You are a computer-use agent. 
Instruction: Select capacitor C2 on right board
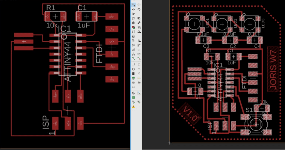(x=230, y=40)
